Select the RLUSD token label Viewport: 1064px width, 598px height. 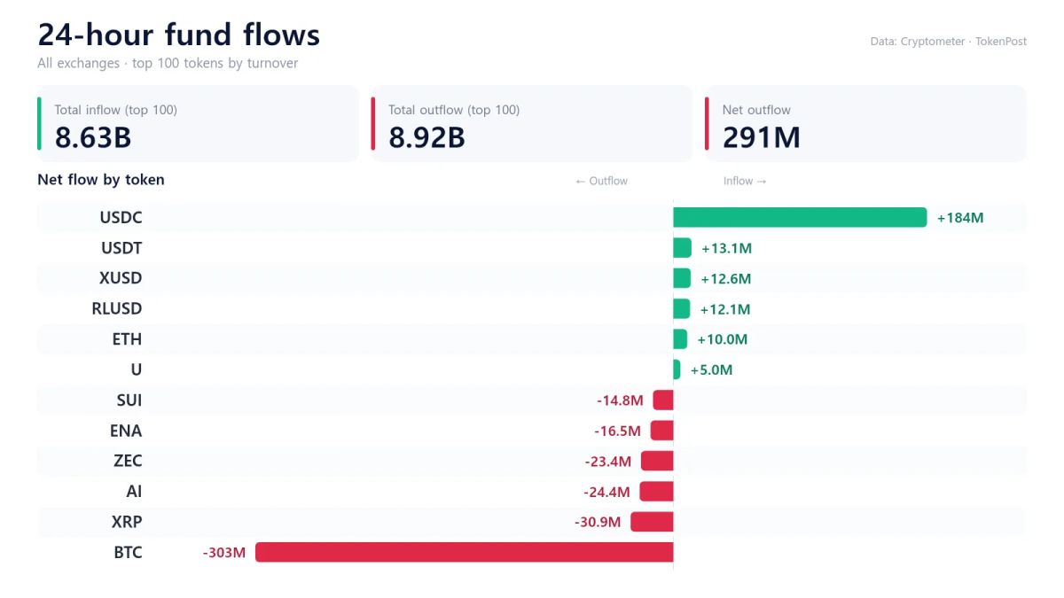click(x=117, y=309)
